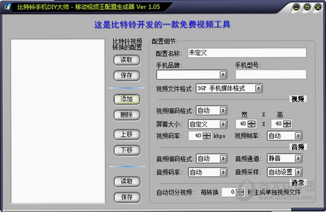
Task: Click the blue headline 这是比特铃开发的一款免费视频工具
Action: 162,25
